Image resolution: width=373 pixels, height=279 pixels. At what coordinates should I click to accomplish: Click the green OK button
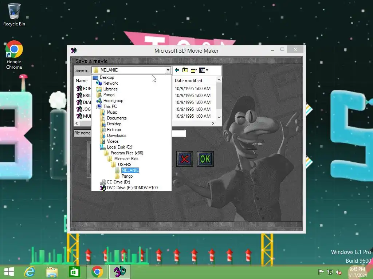(x=205, y=159)
